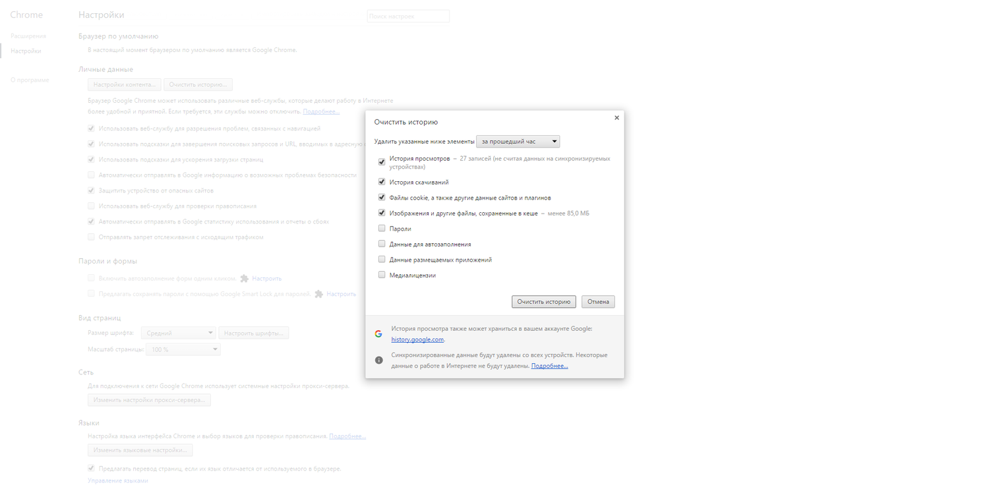Click the Очистить историю dialog title text
The width and height of the screenshot is (989, 487).
pyautogui.click(x=406, y=122)
